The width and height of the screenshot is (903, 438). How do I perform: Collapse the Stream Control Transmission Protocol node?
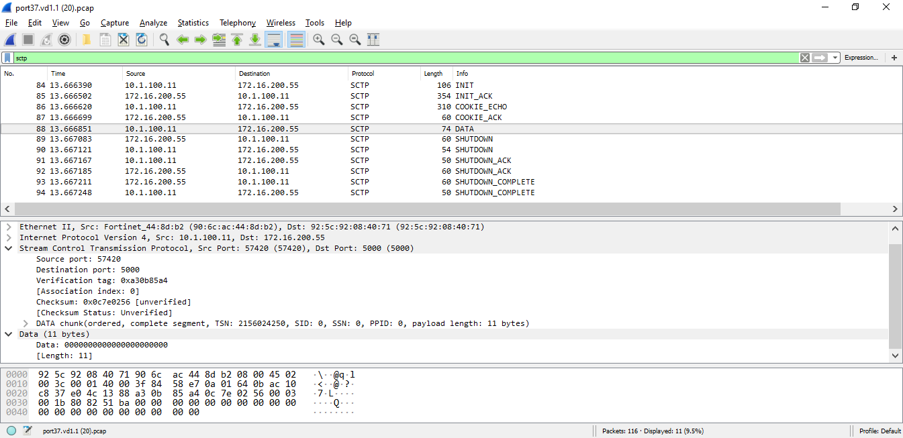pos(9,248)
